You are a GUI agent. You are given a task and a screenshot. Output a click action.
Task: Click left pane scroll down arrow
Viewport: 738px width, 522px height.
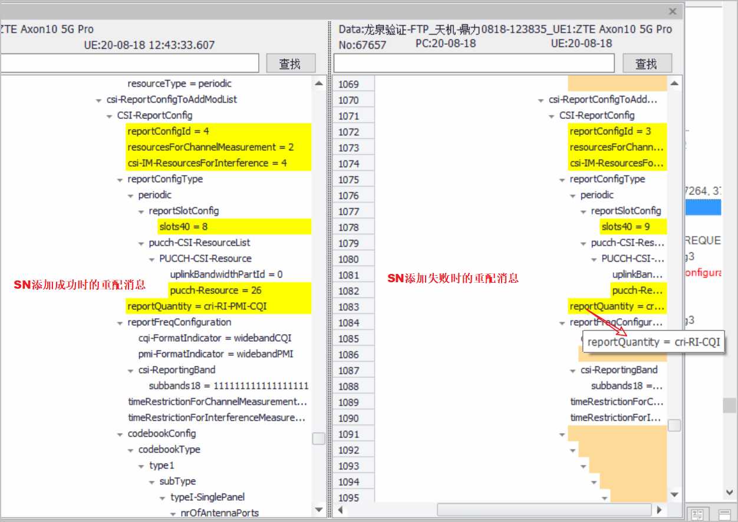319,509
